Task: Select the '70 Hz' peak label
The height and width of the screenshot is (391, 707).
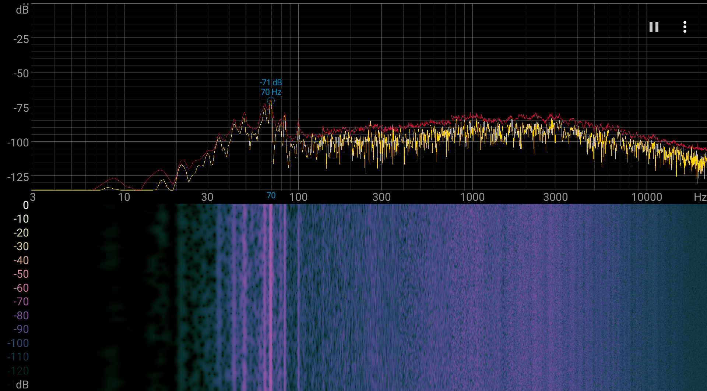Action: pyautogui.click(x=271, y=92)
